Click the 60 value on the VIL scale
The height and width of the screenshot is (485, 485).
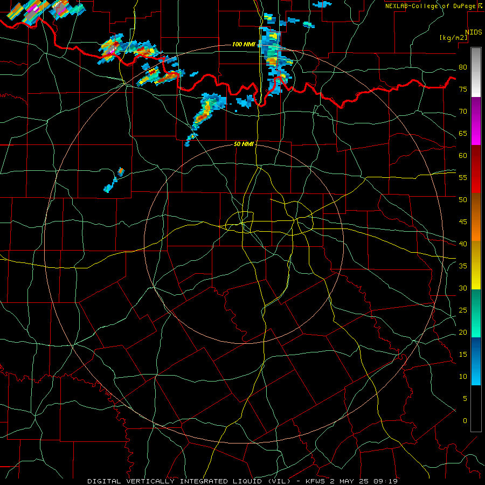click(463, 156)
